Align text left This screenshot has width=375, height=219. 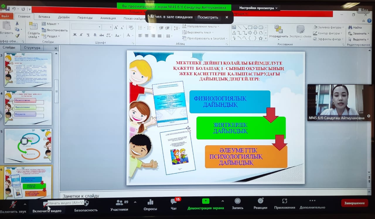[140, 36]
